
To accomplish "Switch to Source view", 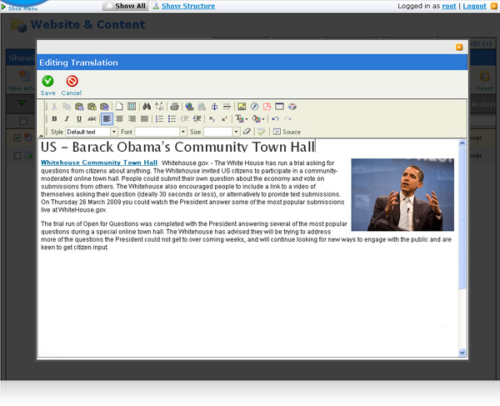I will click(287, 132).
